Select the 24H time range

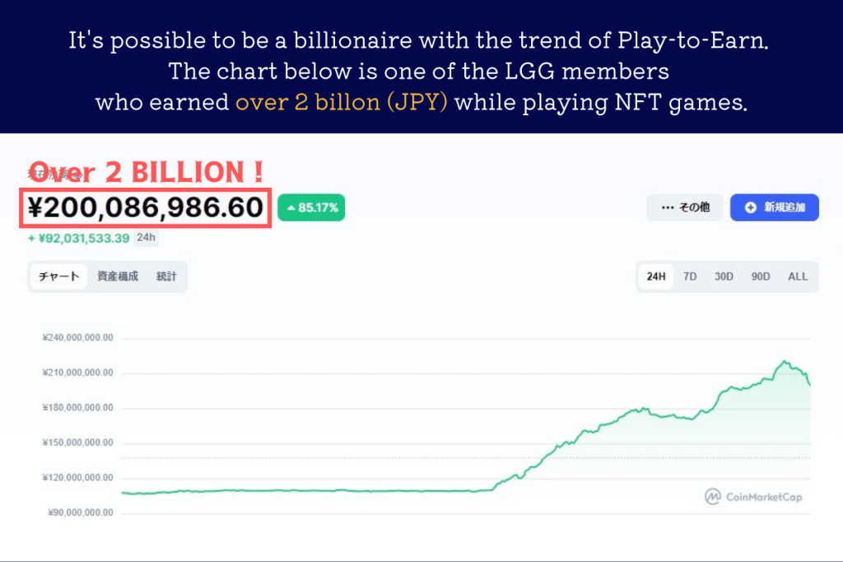[x=656, y=276]
